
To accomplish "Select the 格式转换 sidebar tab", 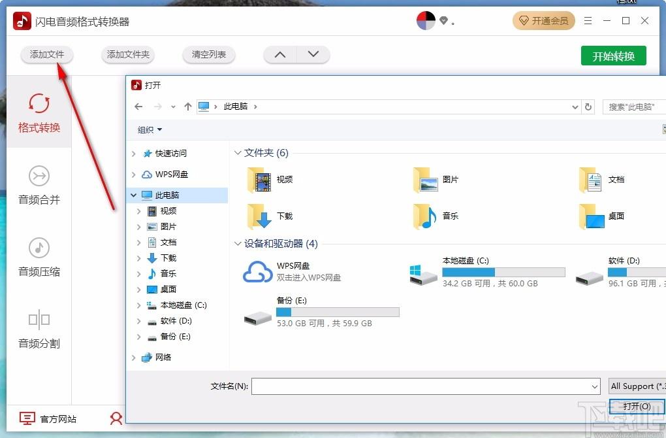I will (39, 112).
